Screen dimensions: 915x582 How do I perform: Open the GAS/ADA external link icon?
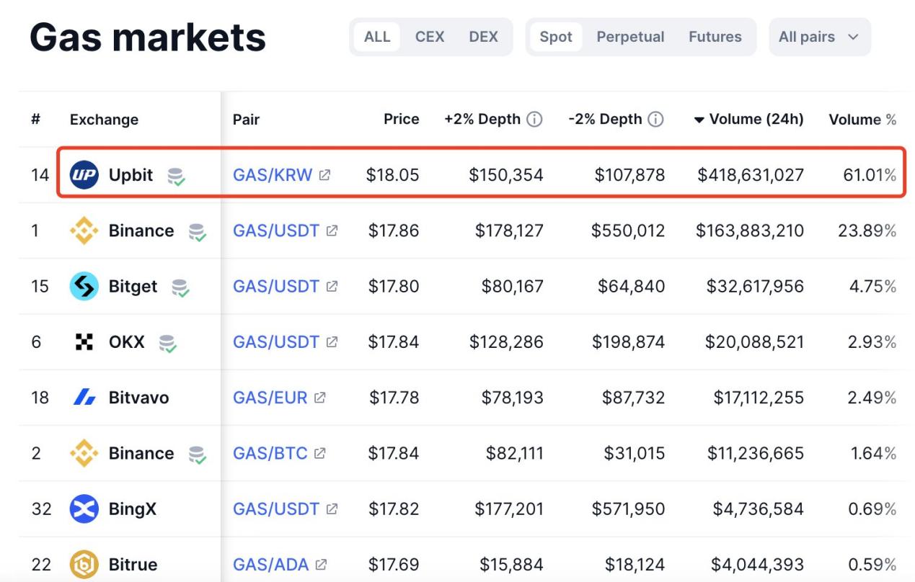coord(322,565)
